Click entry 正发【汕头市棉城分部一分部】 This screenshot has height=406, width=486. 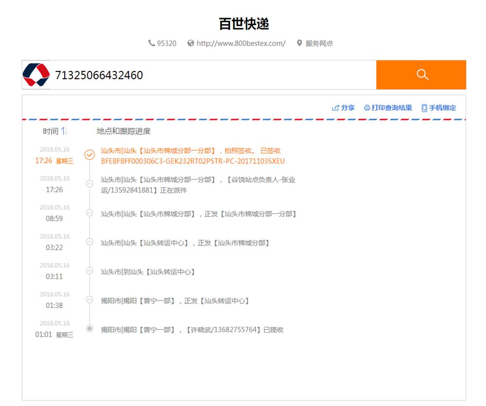[198, 214]
